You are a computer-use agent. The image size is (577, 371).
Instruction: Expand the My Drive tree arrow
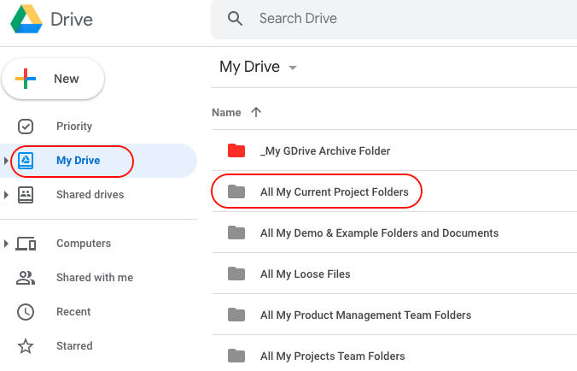(x=6, y=161)
